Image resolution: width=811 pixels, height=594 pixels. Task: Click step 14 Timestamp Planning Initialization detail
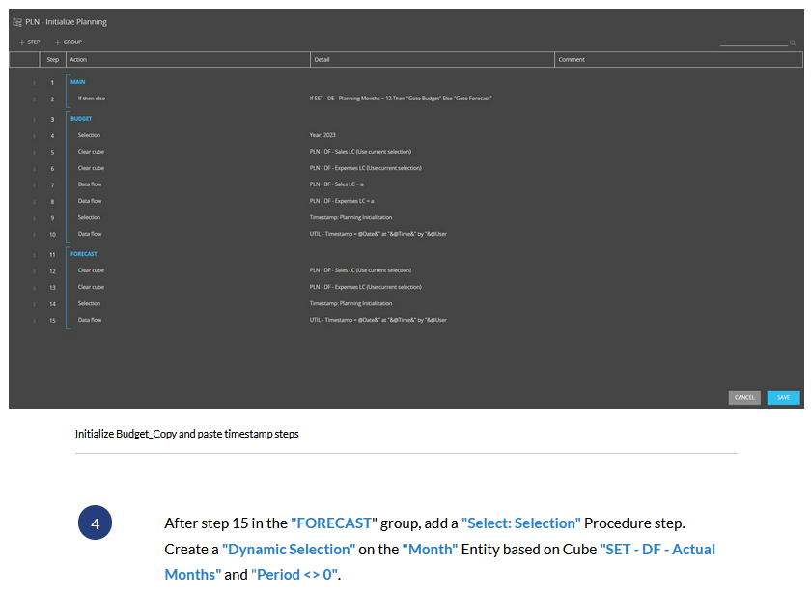[351, 303]
